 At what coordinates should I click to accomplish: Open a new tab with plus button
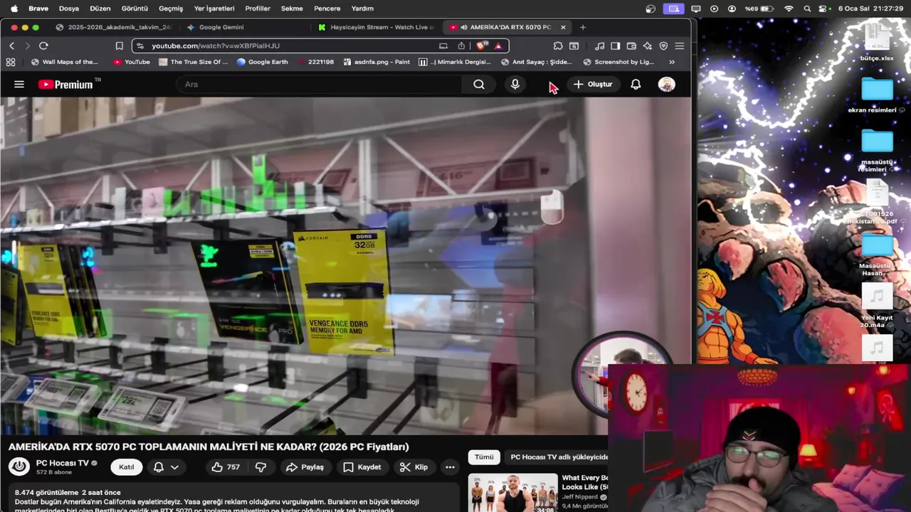583,27
